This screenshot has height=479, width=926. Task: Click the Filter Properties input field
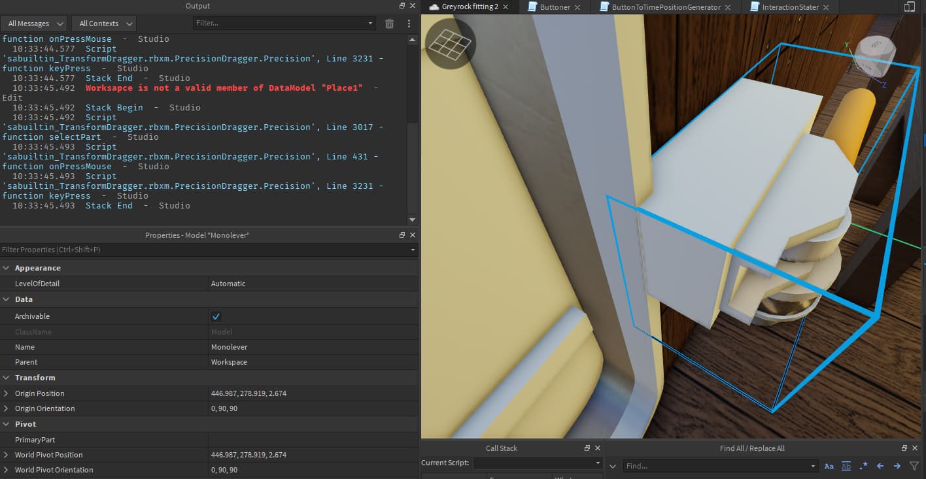pyautogui.click(x=98, y=250)
